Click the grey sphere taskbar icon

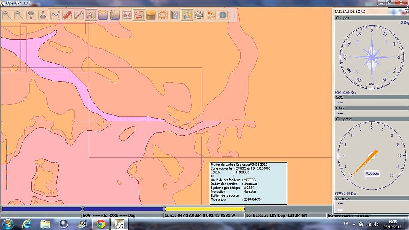pos(64,224)
